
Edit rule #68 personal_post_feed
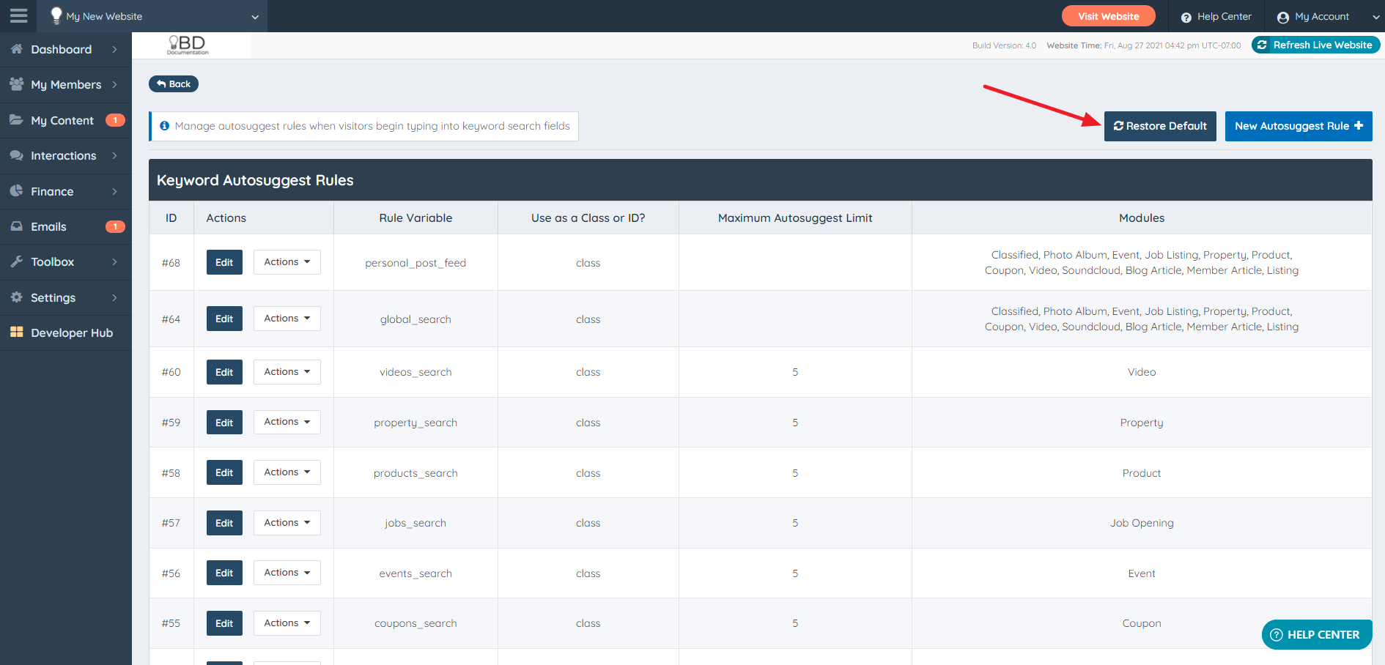click(224, 262)
